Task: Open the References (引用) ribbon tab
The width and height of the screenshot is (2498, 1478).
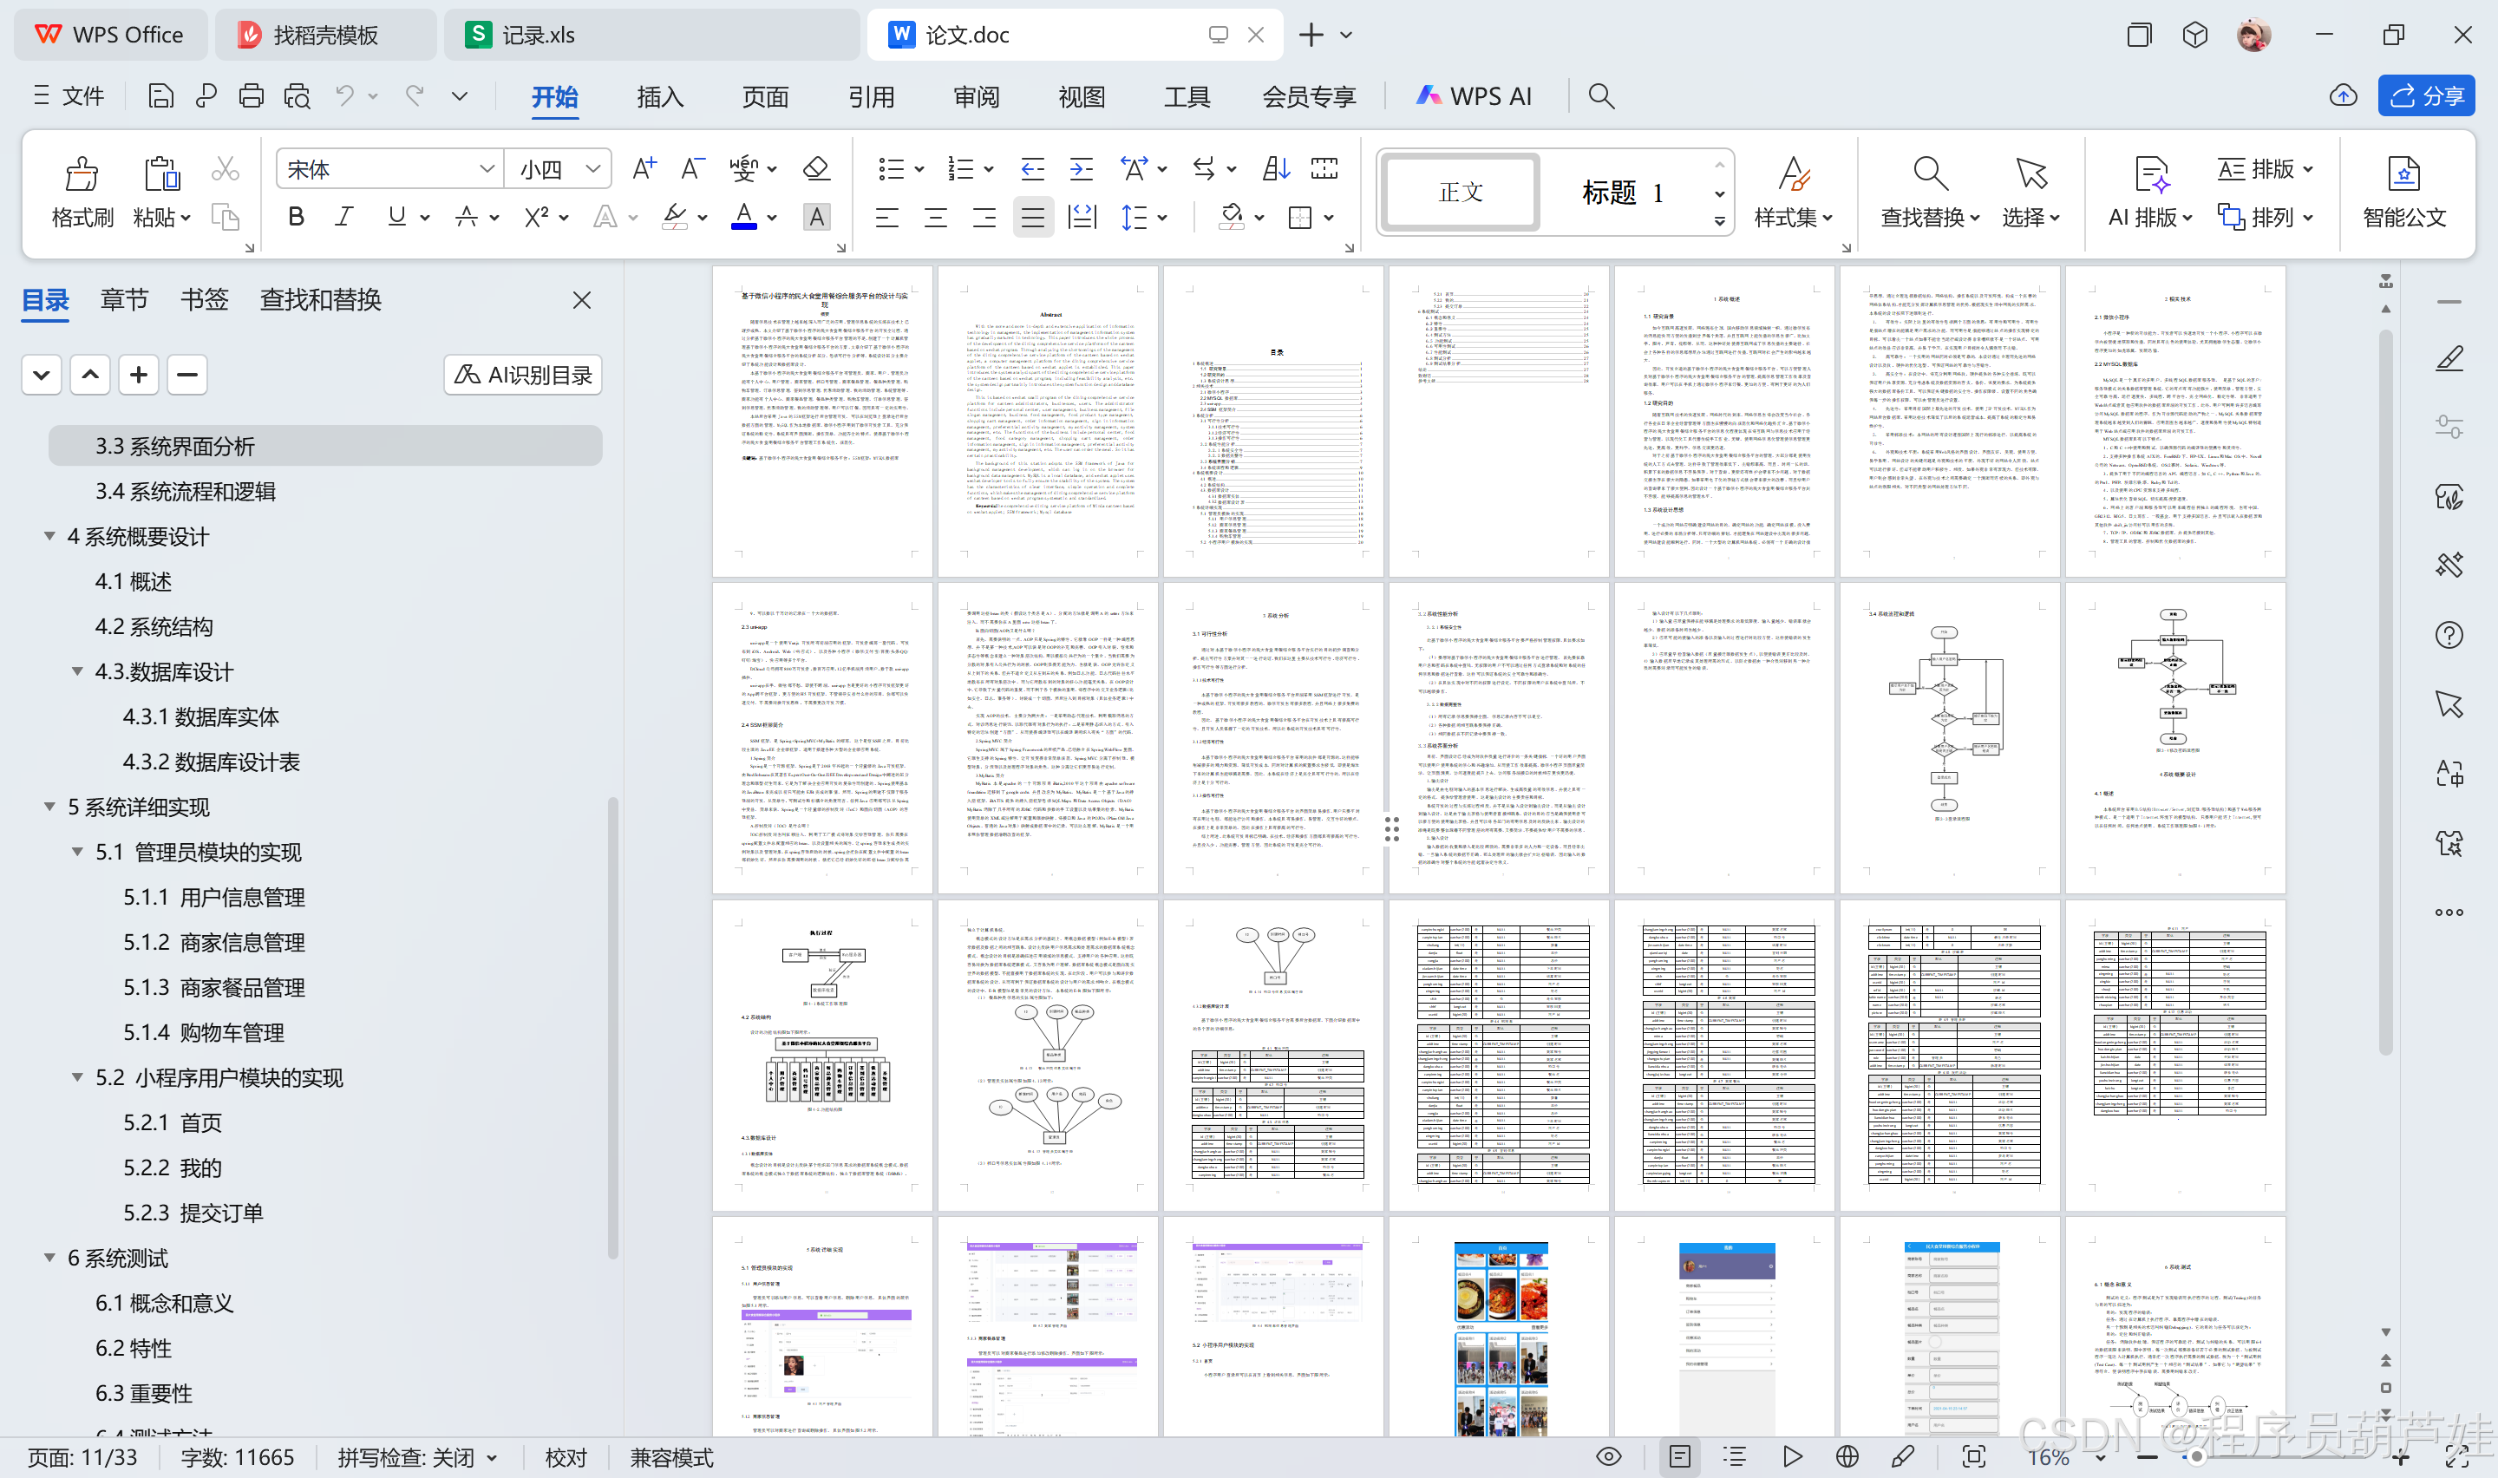Action: click(871, 96)
